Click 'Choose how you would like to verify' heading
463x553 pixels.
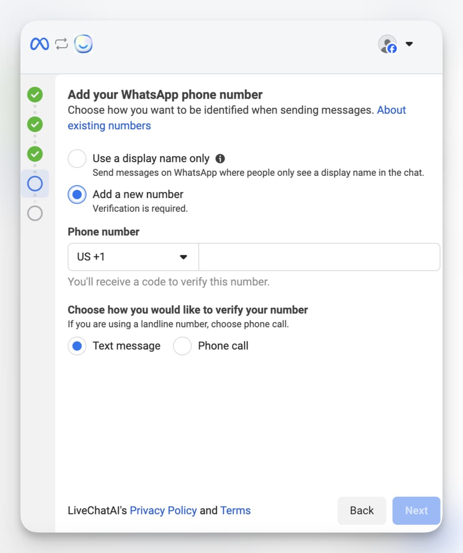(x=188, y=310)
